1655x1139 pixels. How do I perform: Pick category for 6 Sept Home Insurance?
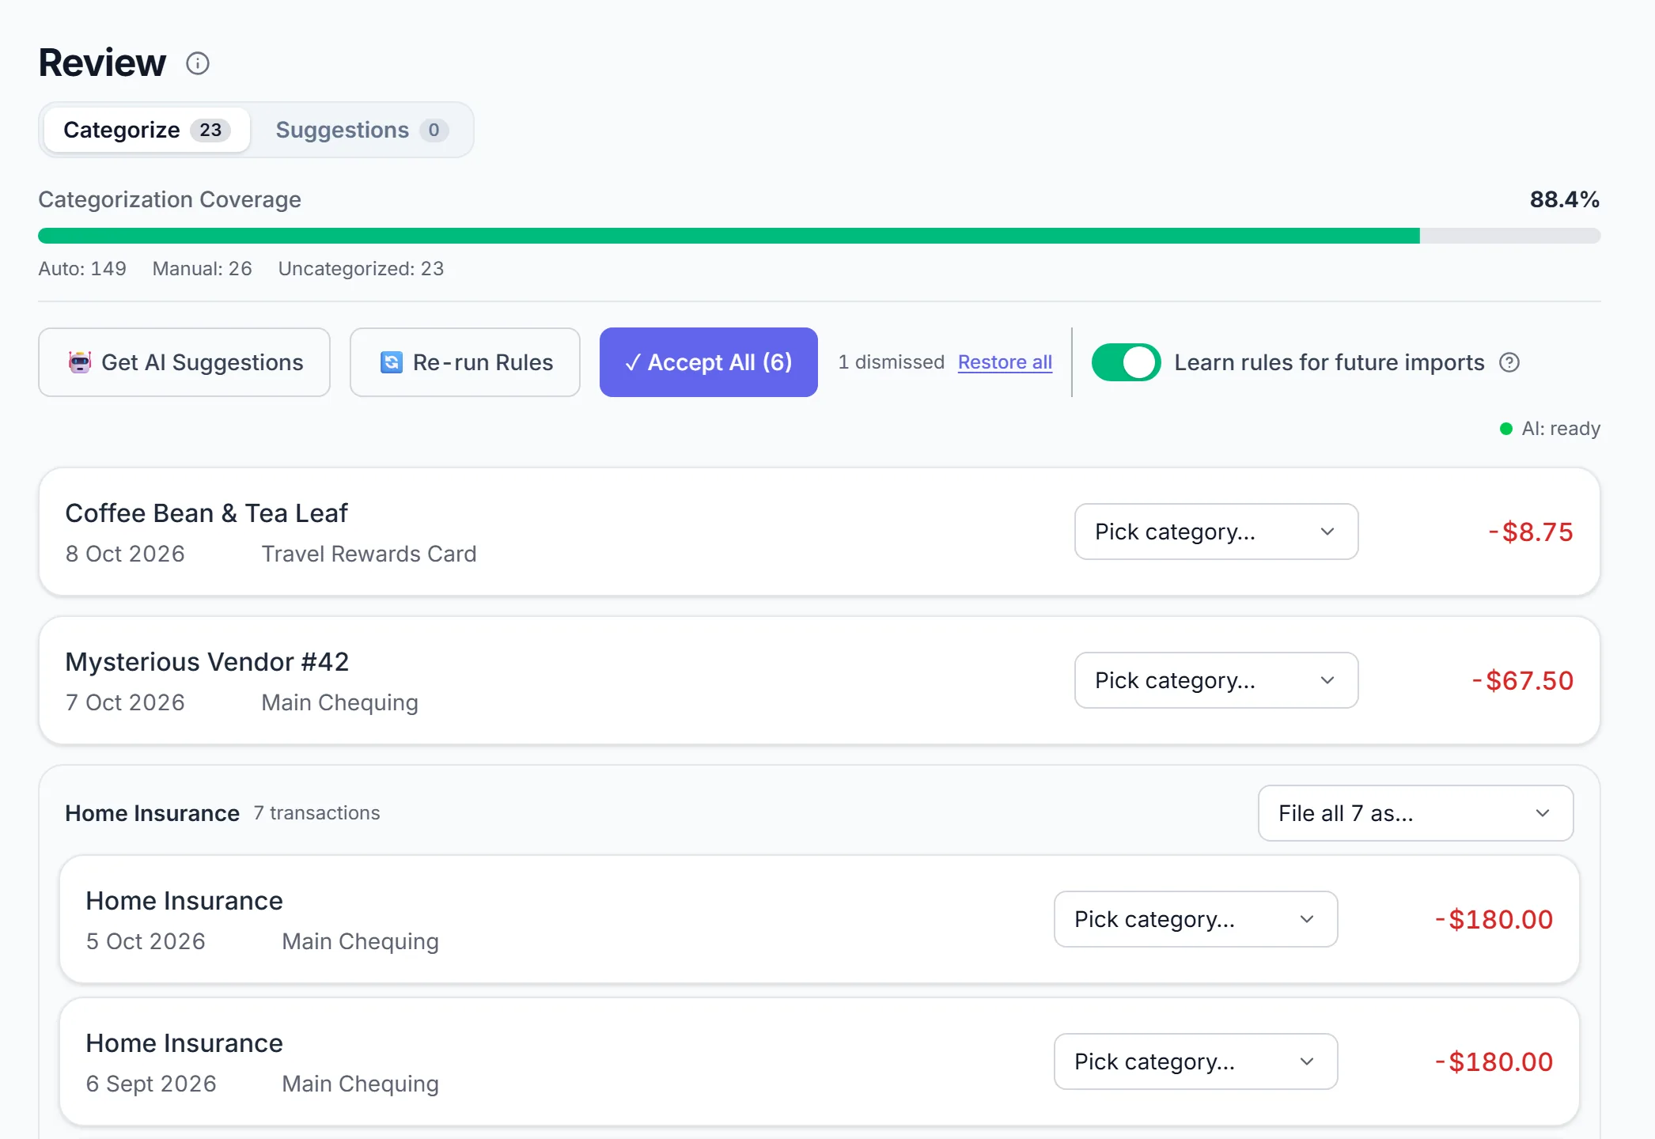pyautogui.click(x=1195, y=1061)
